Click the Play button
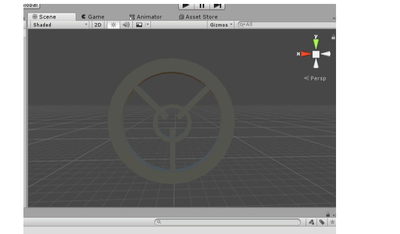 tap(186, 6)
